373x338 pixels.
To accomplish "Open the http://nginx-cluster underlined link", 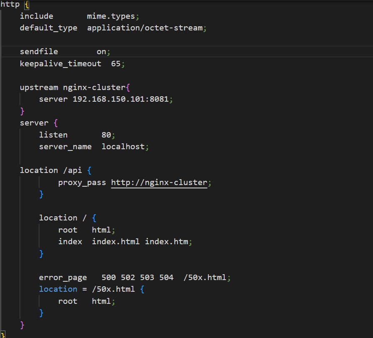I will (159, 183).
